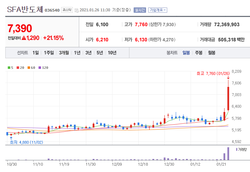250x172 pixels.
Task: Click the 실시간 real-time button
Action: pyautogui.click(x=140, y=10)
